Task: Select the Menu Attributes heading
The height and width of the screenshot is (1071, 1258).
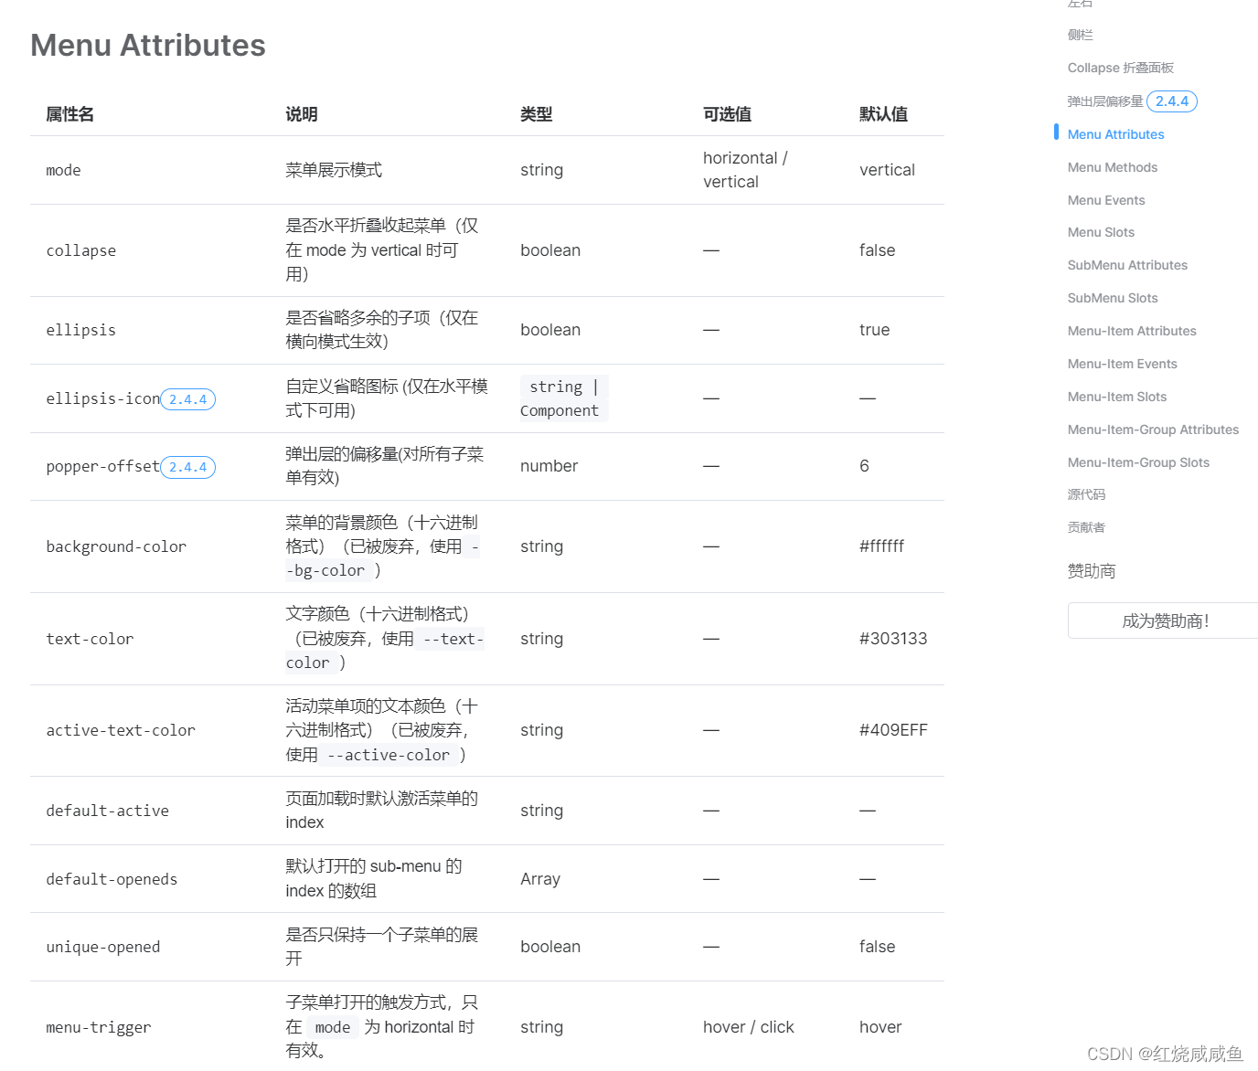Action: (x=148, y=46)
